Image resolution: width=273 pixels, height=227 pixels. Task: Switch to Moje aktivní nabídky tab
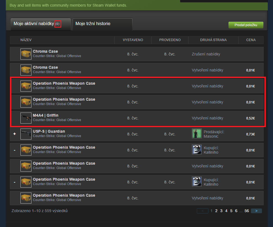point(41,24)
